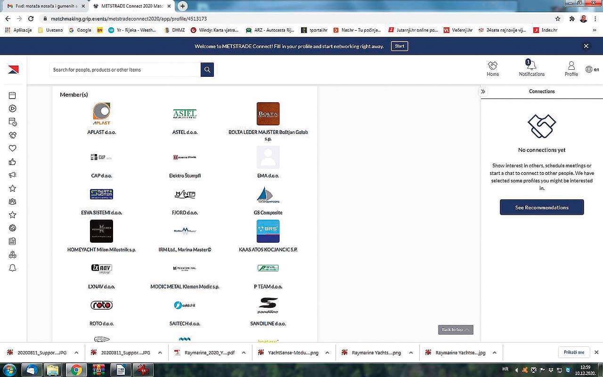Screen dimensions: 603x377
Task: Open the handshake icon in left sidebar
Action: [x=13, y=135]
